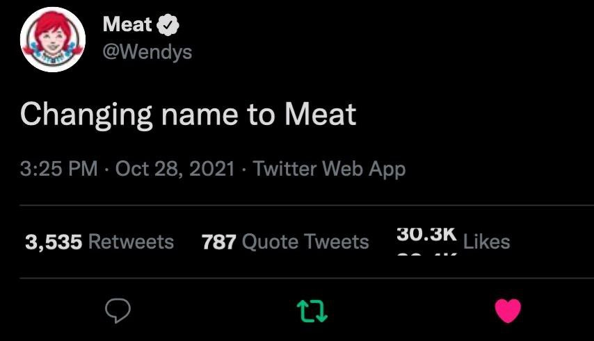The height and width of the screenshot is (341, 594).
Task: Open profile via display name Meat
Action: 127,24
